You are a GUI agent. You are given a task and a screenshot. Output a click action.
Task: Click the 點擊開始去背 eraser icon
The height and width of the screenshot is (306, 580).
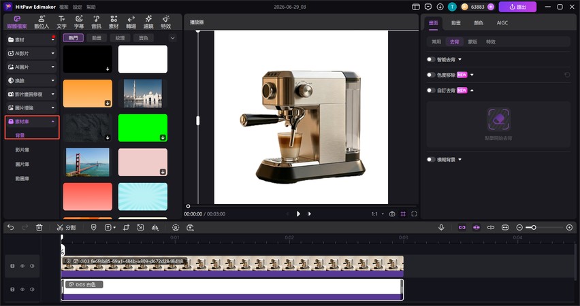click(x=498, y=120)
